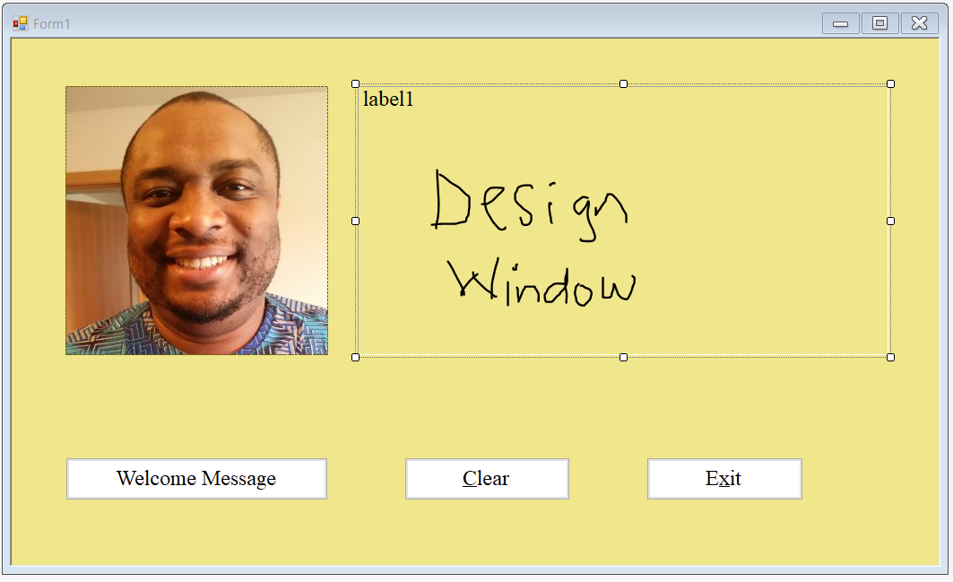Grab the label's middle-right sizing handle
The width and height of the screenshot is (953, 582).
pyautogui.click(x=890, y=222)
